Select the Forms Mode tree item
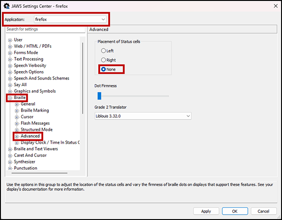 pos(26,52)
